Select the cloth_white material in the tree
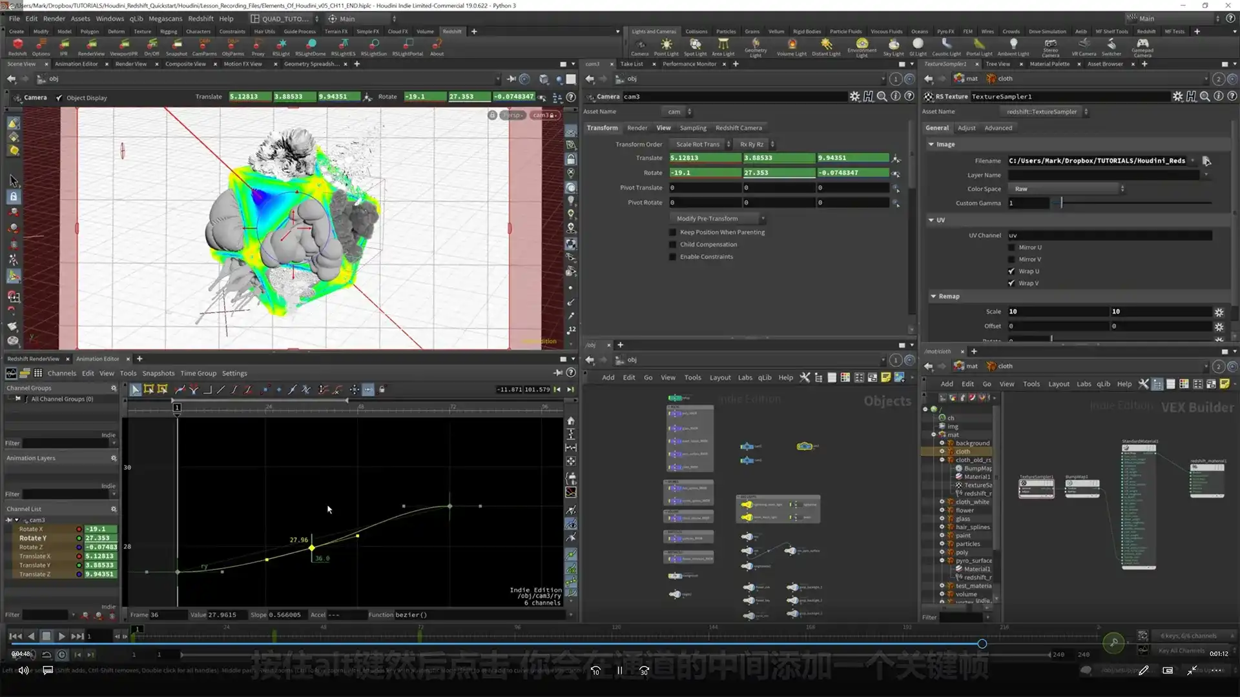The width and height of the screenshot is (1240, 697). tap(971, 501)
